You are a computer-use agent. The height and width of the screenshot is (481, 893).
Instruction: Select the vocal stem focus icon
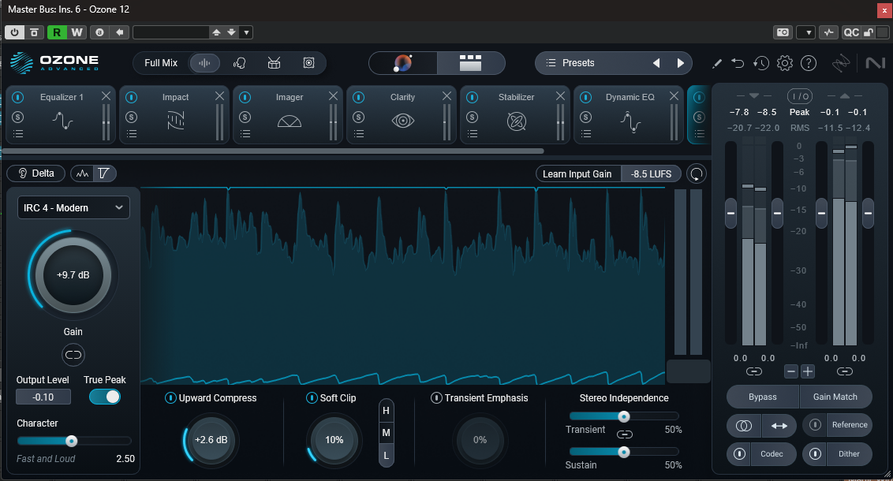pyautogui.click(x=239, y=62)
